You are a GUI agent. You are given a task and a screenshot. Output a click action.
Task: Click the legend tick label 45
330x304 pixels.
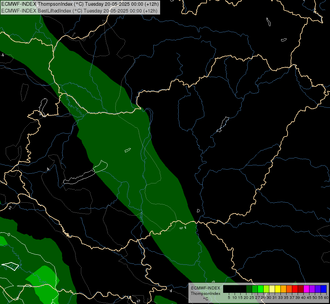[309, 298]
